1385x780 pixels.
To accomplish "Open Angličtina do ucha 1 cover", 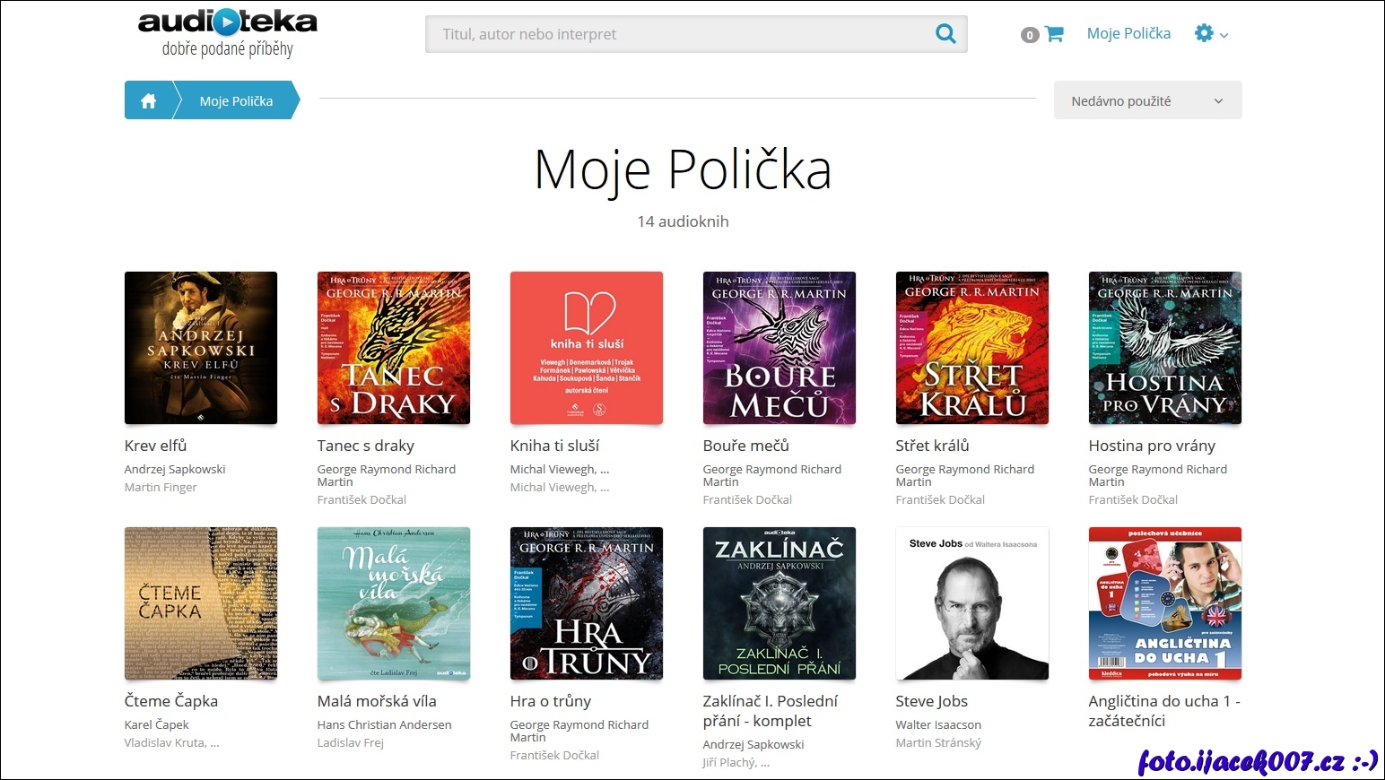I will (1165, 603).
